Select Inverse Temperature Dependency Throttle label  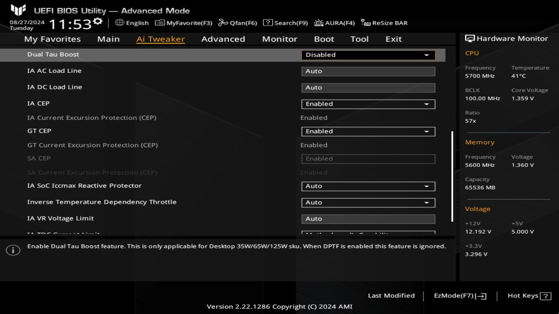click(102, 202)
